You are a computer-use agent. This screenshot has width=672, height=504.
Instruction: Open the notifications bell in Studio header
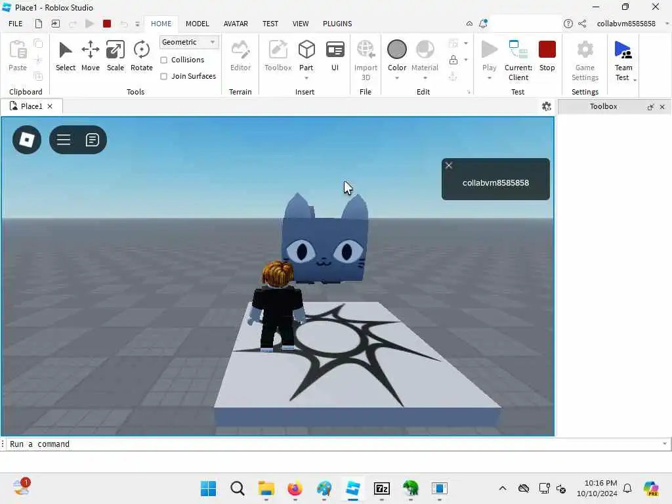pos(483,24)
